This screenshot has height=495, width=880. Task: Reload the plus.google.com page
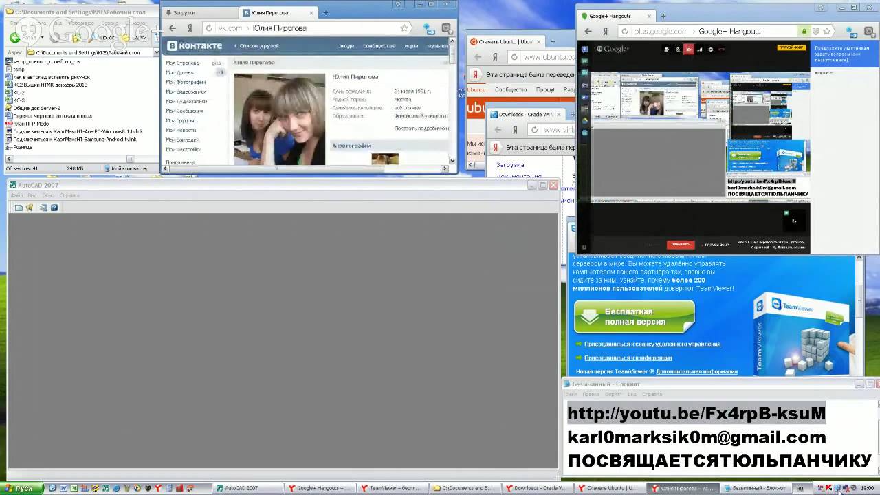click(x=624, y=31)
